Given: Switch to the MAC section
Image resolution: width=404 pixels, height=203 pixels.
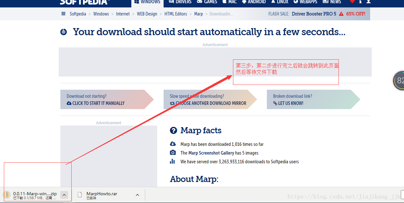Looking at the screenshot, I should click(x=230, y=2).
